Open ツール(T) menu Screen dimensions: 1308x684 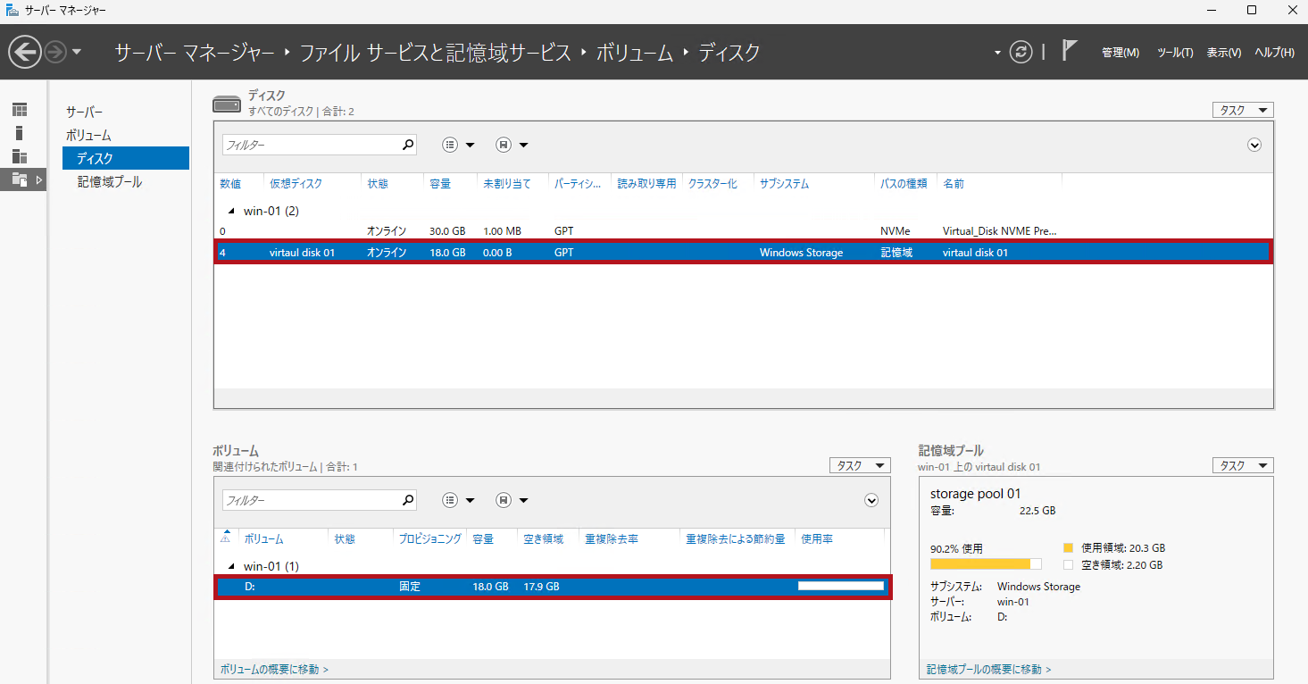(x=1174, y=53)
